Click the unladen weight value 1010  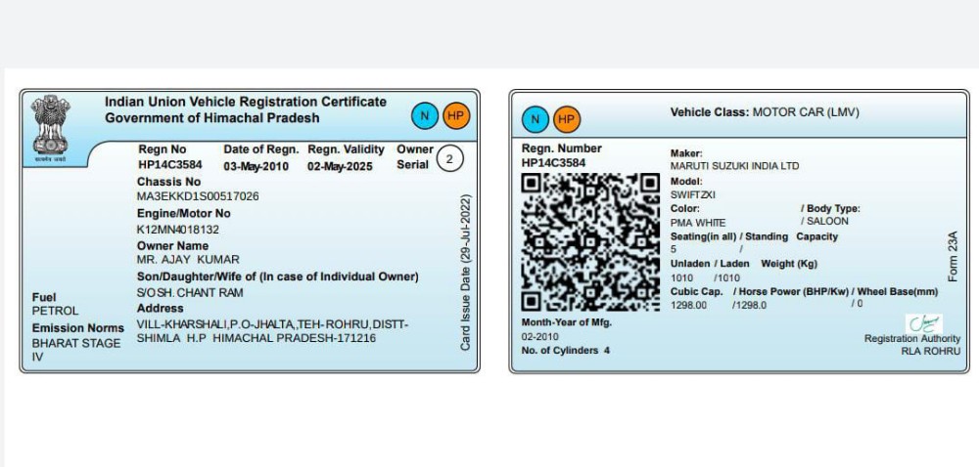[x=681, y=278]
